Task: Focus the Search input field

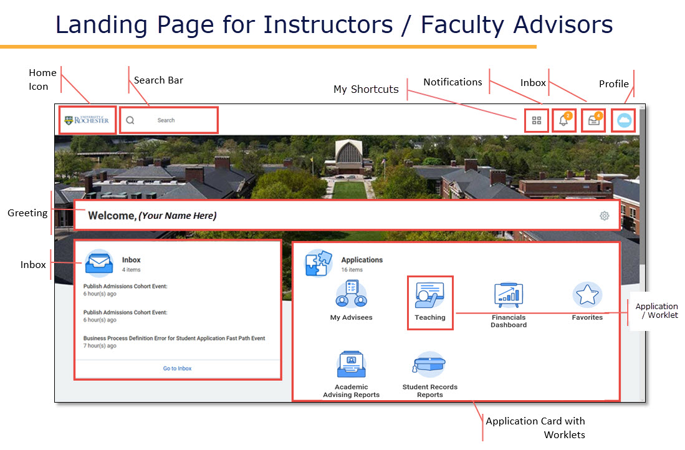Action: click(169, 120)
